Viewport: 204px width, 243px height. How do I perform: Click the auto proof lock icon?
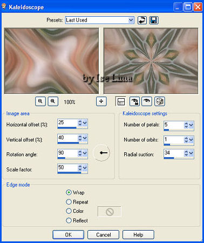pyautogui.click(x=134, y=102)
